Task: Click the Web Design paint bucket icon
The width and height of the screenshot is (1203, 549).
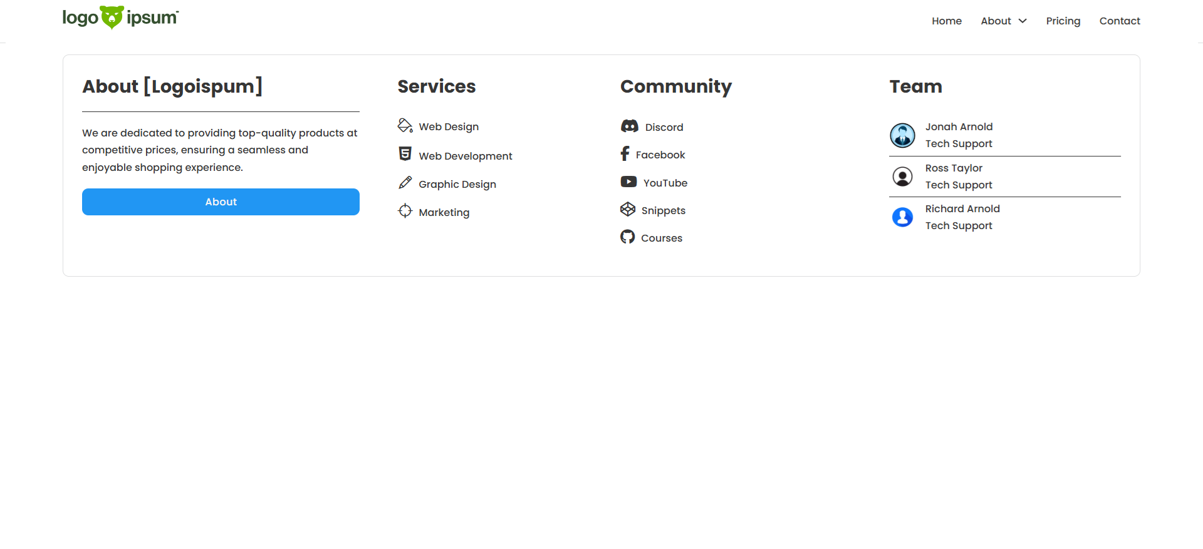Action: 405,125
